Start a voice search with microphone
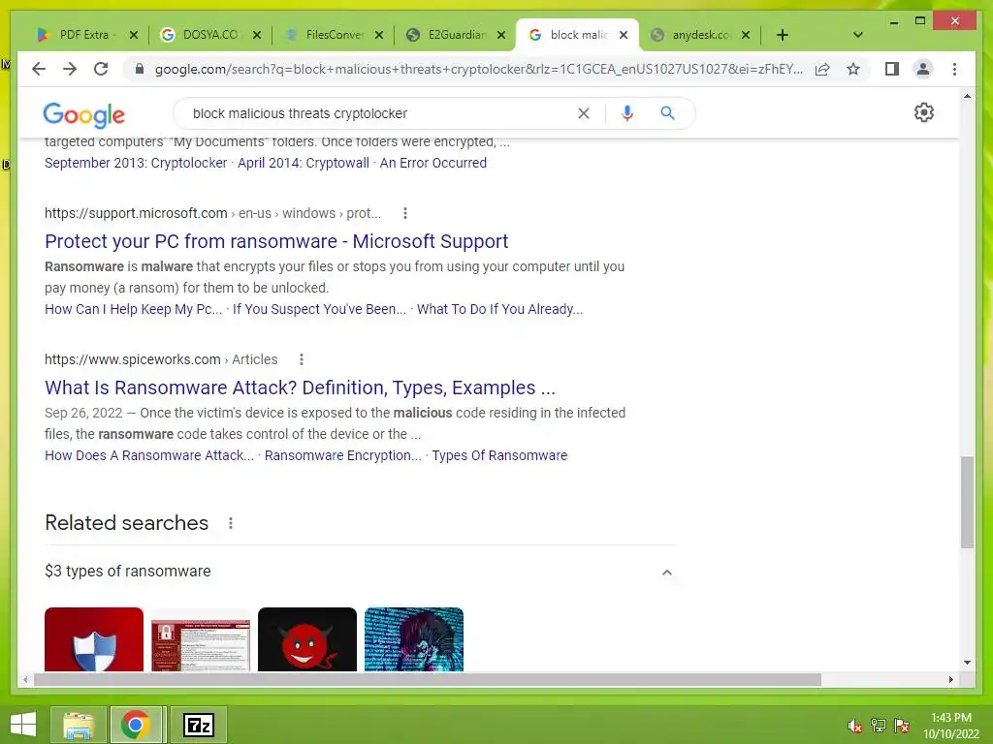Screen dimensions: 993x744 tap(627, 113)
